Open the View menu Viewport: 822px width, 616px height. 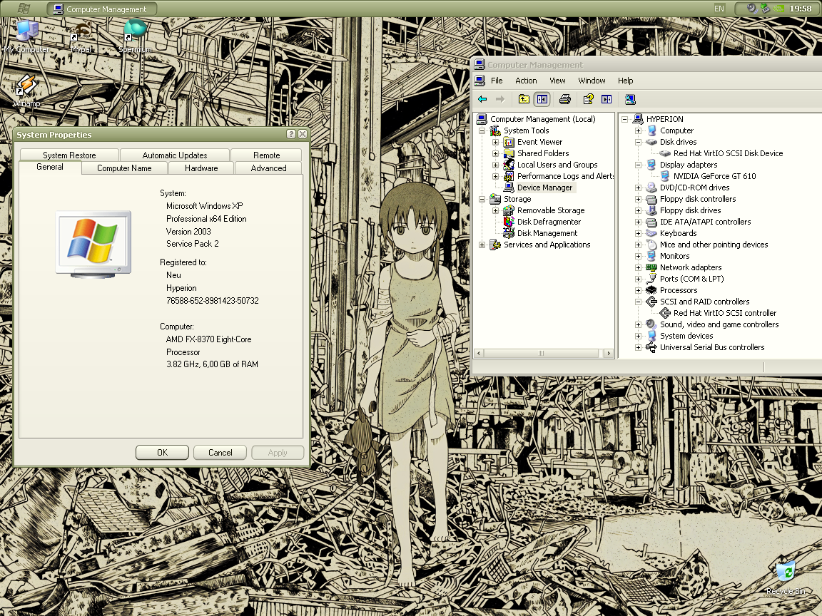point(557,81)
